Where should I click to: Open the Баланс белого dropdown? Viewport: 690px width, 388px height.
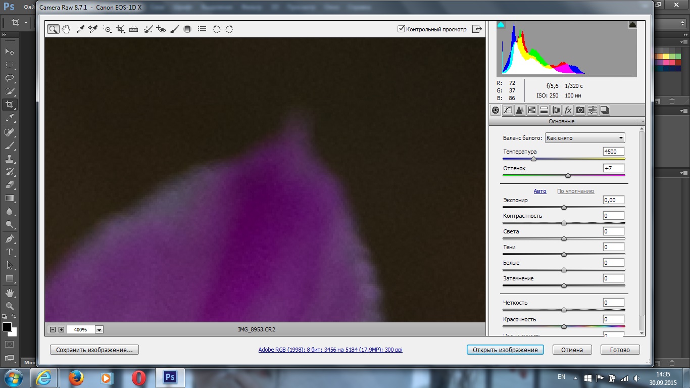(584, 138)
